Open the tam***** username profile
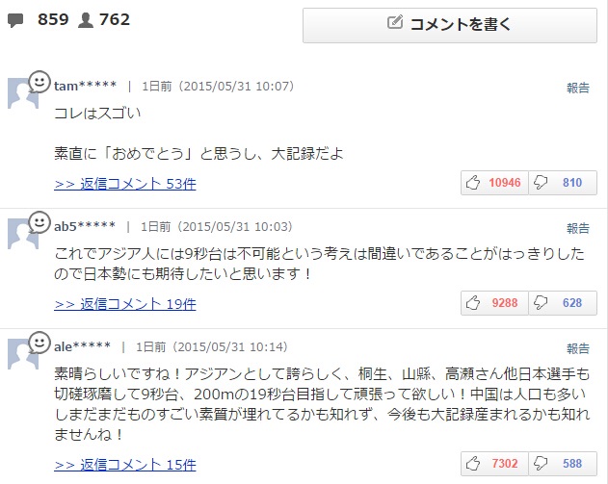Viewport: 608px width, 484px height. [85, 86]
